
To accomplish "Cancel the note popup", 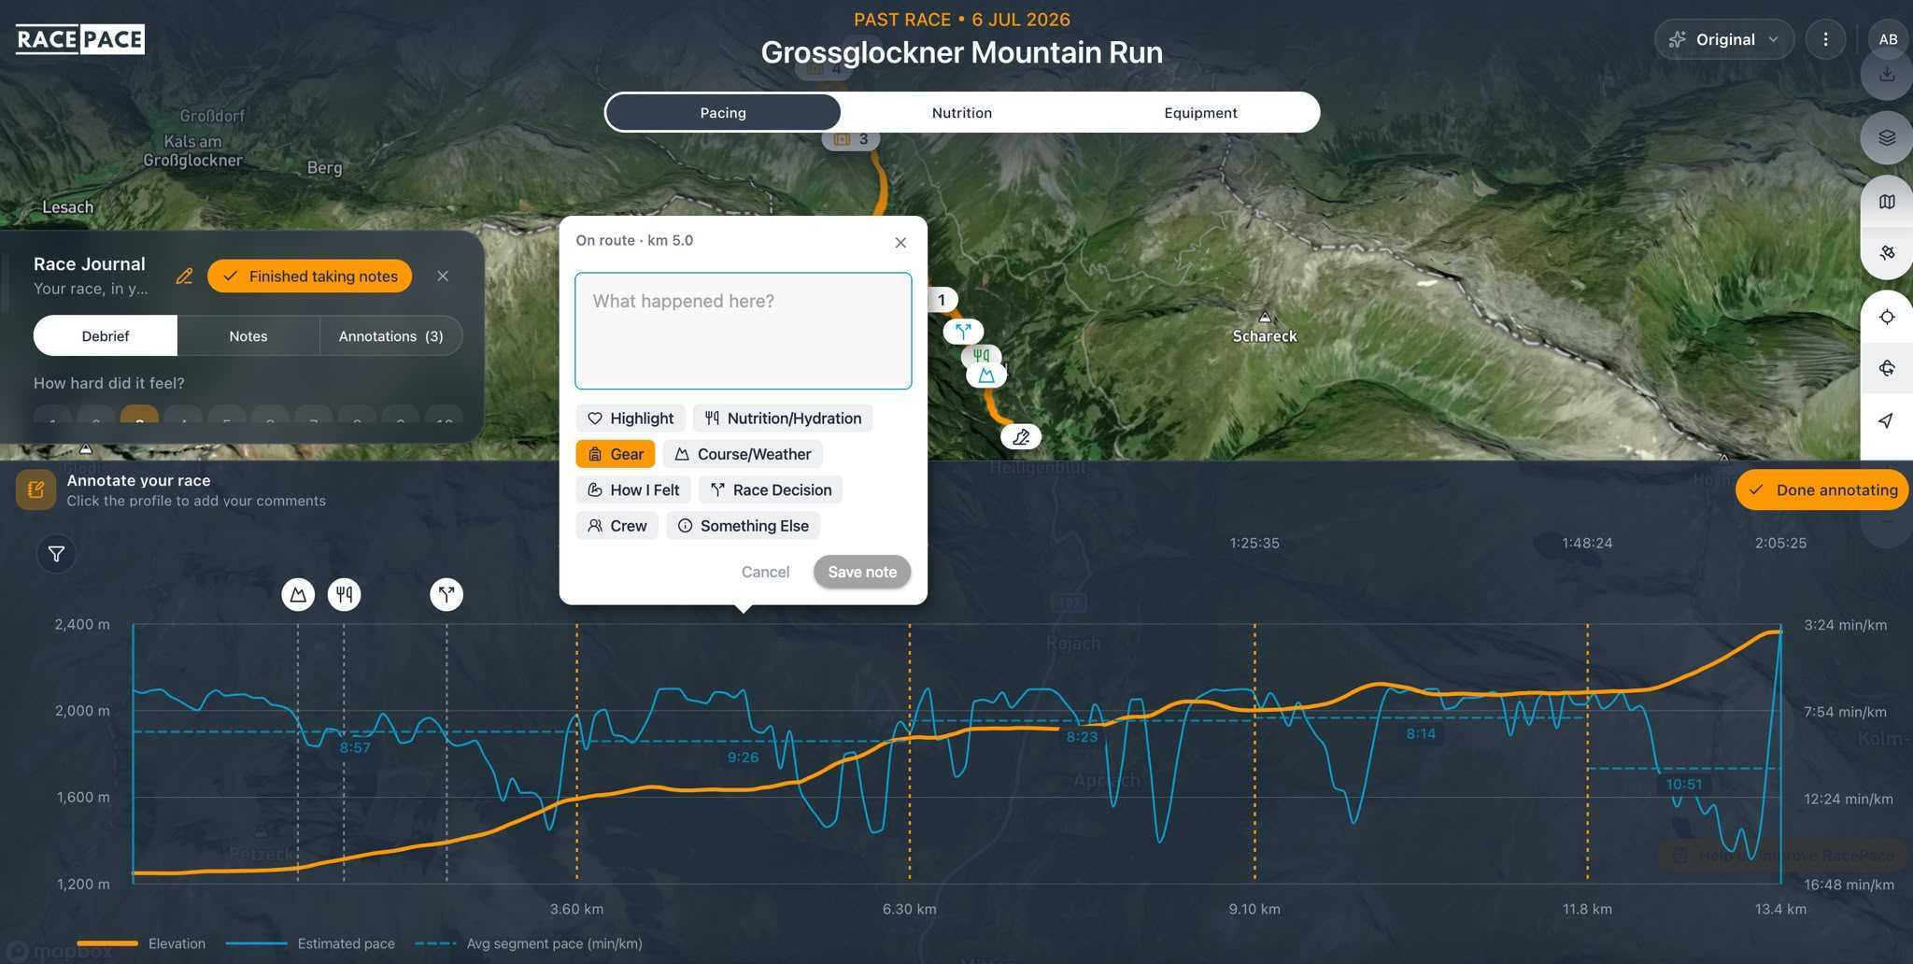I will click(x=765, y=572).
